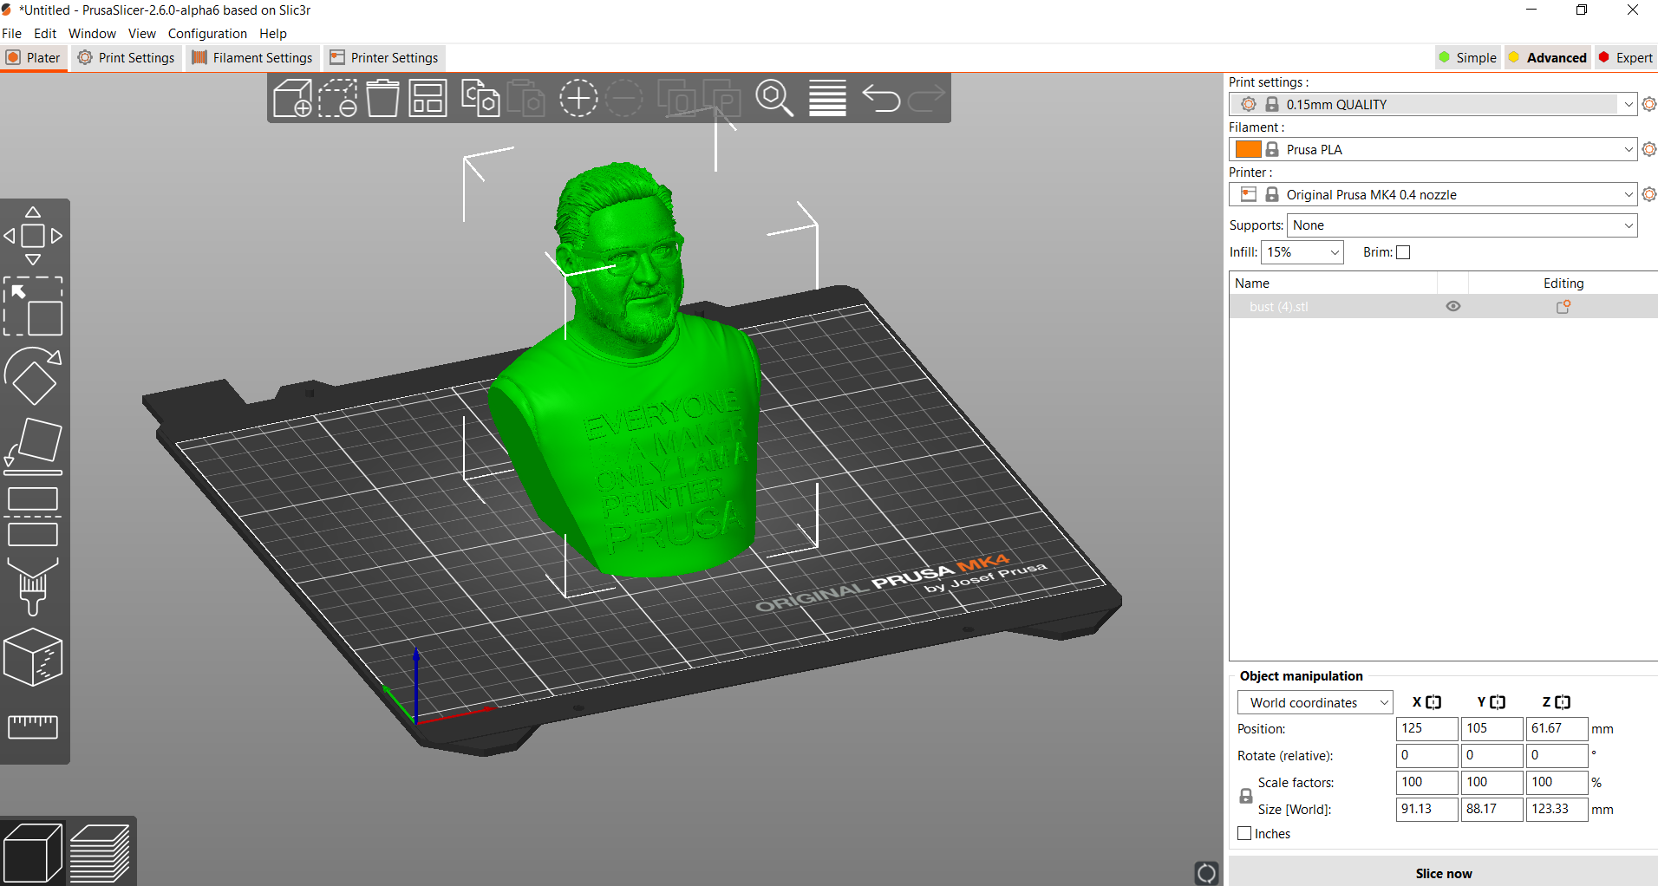Click the Paste toolbar icon
Image resolution: width=1658 pixels, height=886 pixels.
(525, 98)
